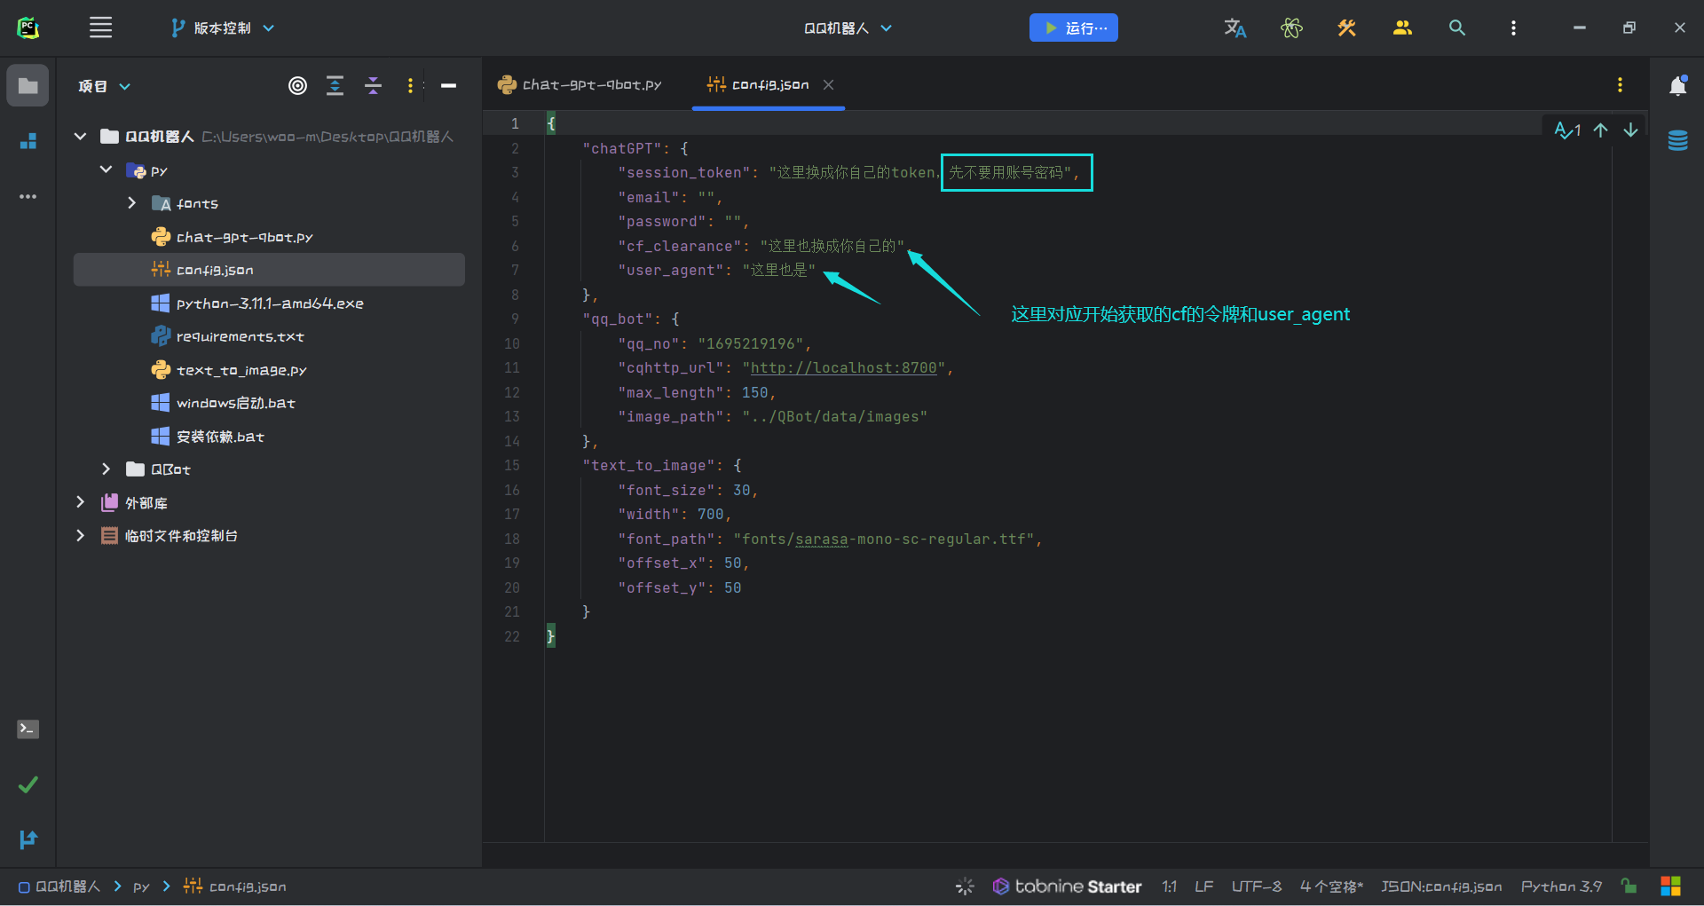Open the main hamburger menu

100,28
